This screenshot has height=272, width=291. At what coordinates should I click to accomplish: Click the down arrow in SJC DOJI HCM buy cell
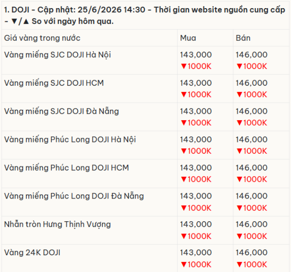[184, 95]
